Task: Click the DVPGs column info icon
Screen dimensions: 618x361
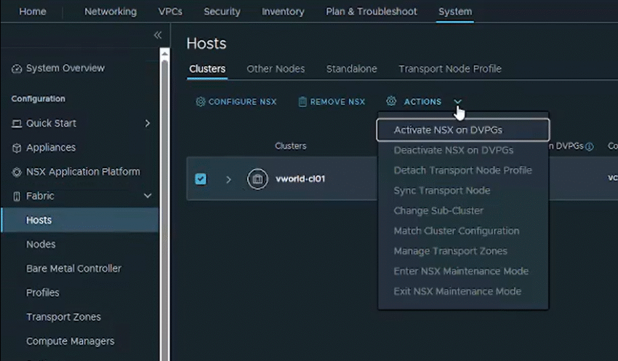Action: click(x=589, y=146)
